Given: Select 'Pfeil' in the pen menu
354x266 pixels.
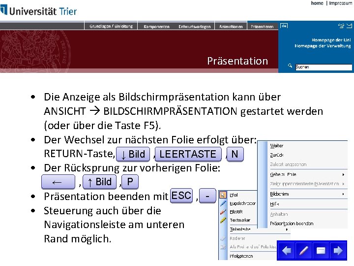Looking at the screenshot, I should click(x=234, y=195).
